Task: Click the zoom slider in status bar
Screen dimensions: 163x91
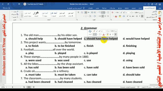Action: click(13, 87)
